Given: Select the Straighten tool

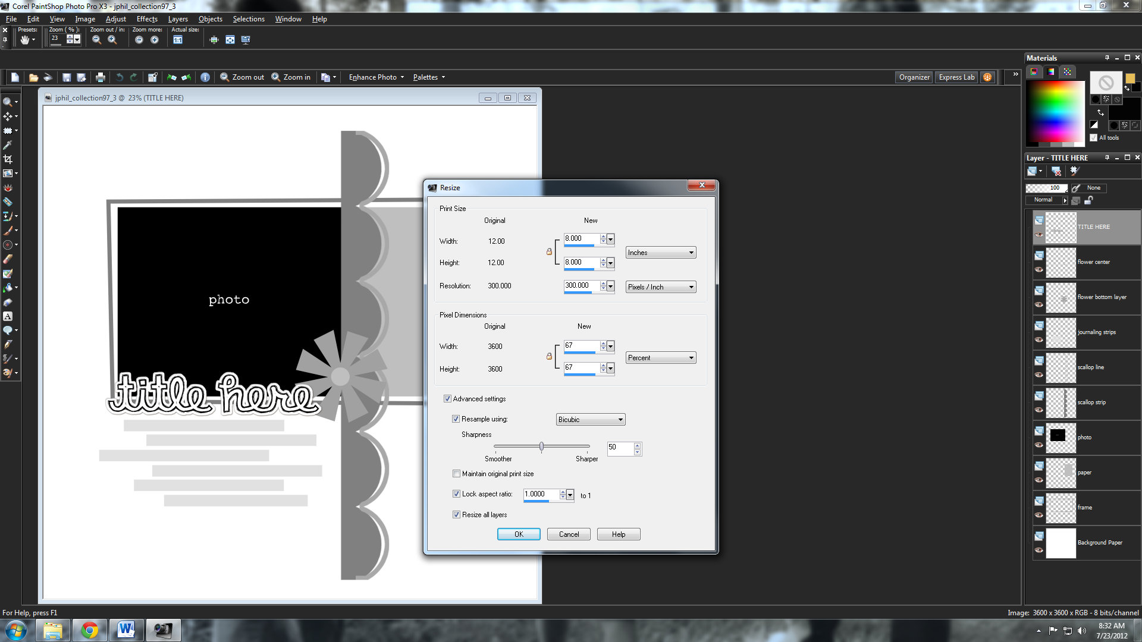Looking at the screenshot, I should (x=8, y=174).
